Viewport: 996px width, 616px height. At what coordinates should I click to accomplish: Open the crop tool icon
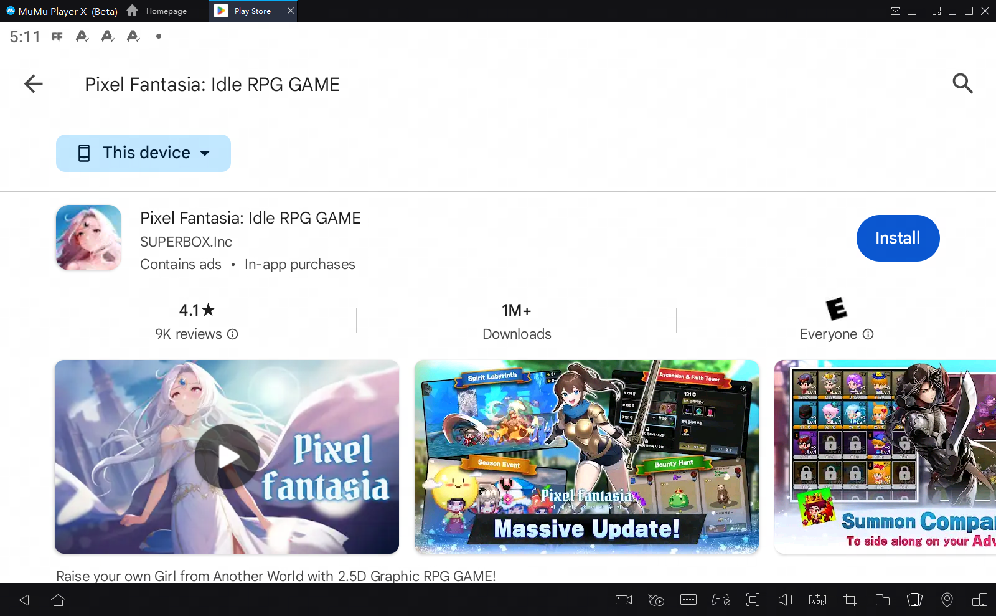click(x=850, y=600)
